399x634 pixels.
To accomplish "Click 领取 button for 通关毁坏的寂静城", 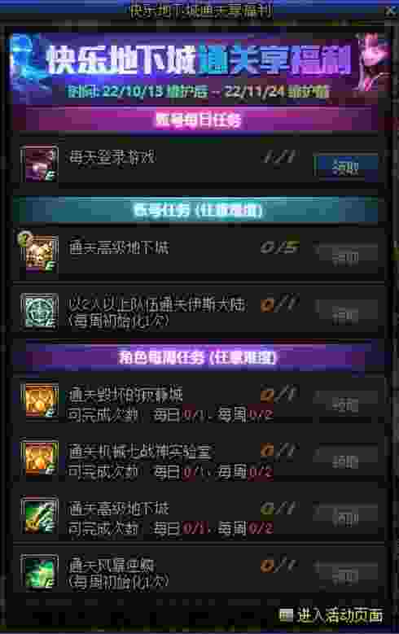I will (345, 404).
